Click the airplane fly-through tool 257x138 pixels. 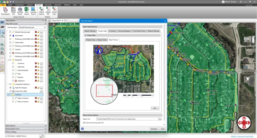[x=2, y=61]
